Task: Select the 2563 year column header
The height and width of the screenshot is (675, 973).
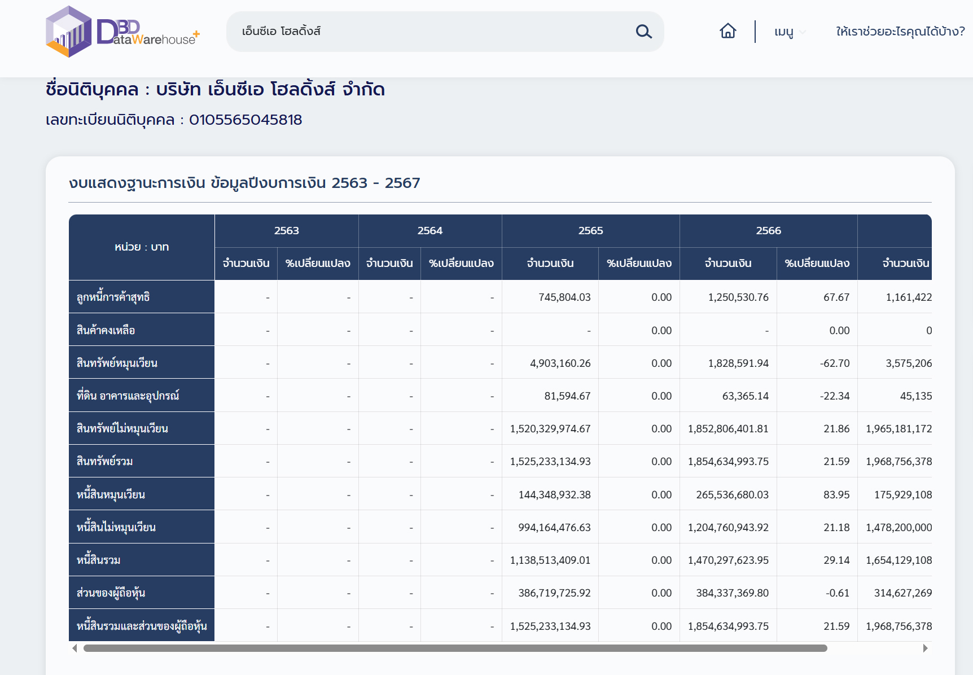Action: pyautogui.click(x=286, y=231)
